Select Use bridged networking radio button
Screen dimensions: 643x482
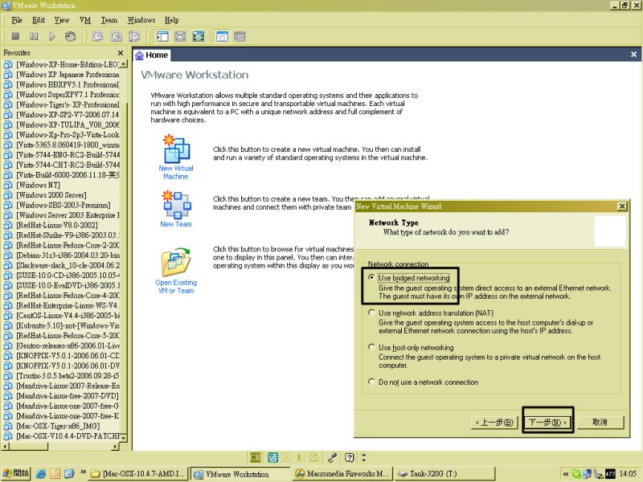click(x=371, y=277)
